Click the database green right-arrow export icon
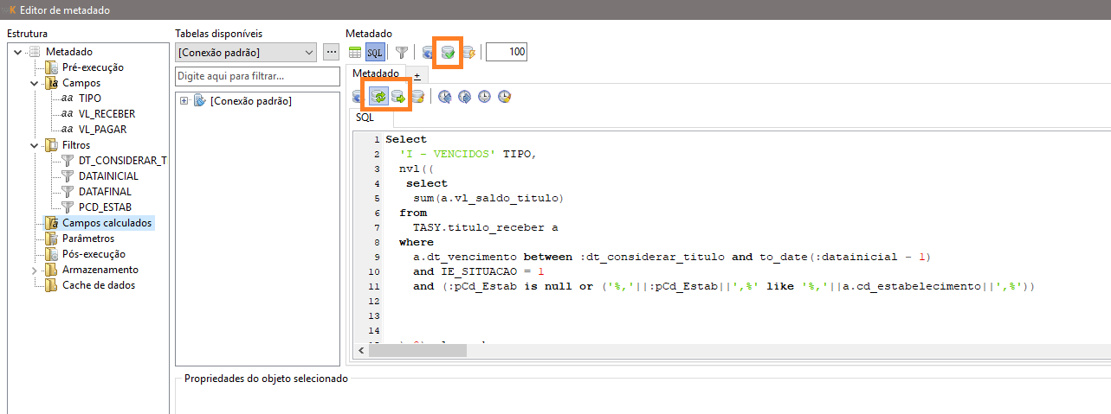 398,96
